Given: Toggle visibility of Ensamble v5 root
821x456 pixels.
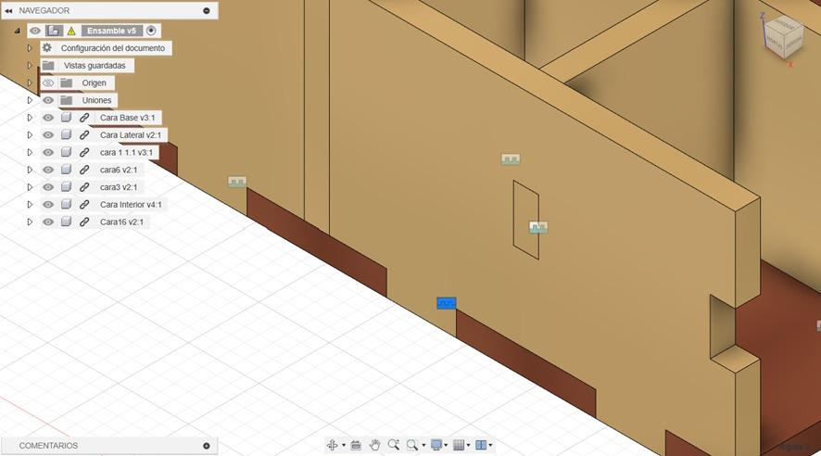Looking at the screenshot, I should tap(35, 31).
